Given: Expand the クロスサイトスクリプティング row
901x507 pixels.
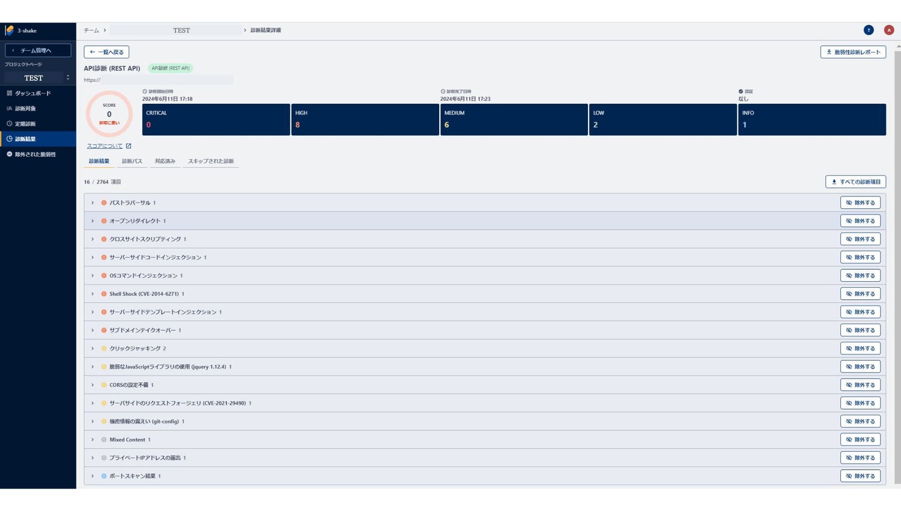Looking at the screenshot, I should click(x=93, y=239).
